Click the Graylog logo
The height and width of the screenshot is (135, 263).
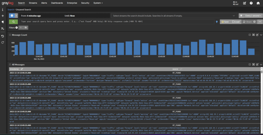pos(8,3)
